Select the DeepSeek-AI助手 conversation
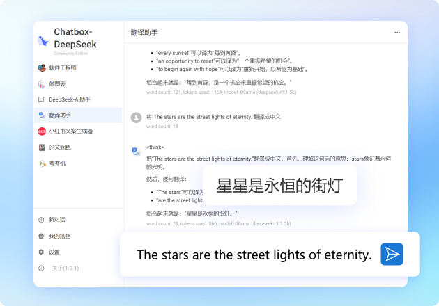439x306 pixels. click(x=68, y=99)
